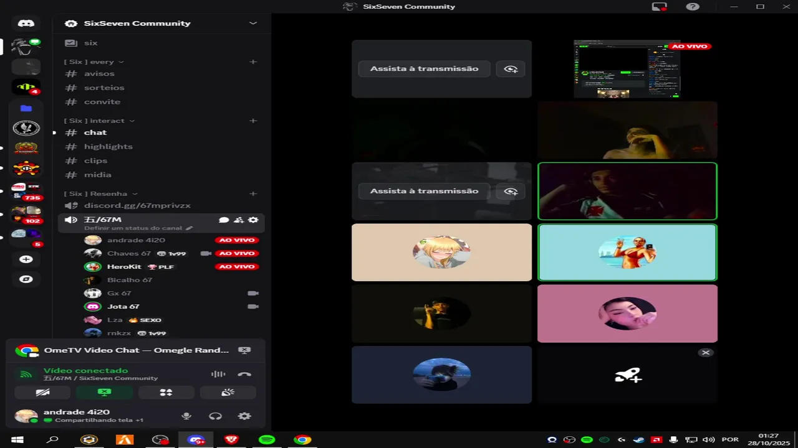Close the invite friends tile
This screenshot has width=798, height=448.
pos(706,353)
